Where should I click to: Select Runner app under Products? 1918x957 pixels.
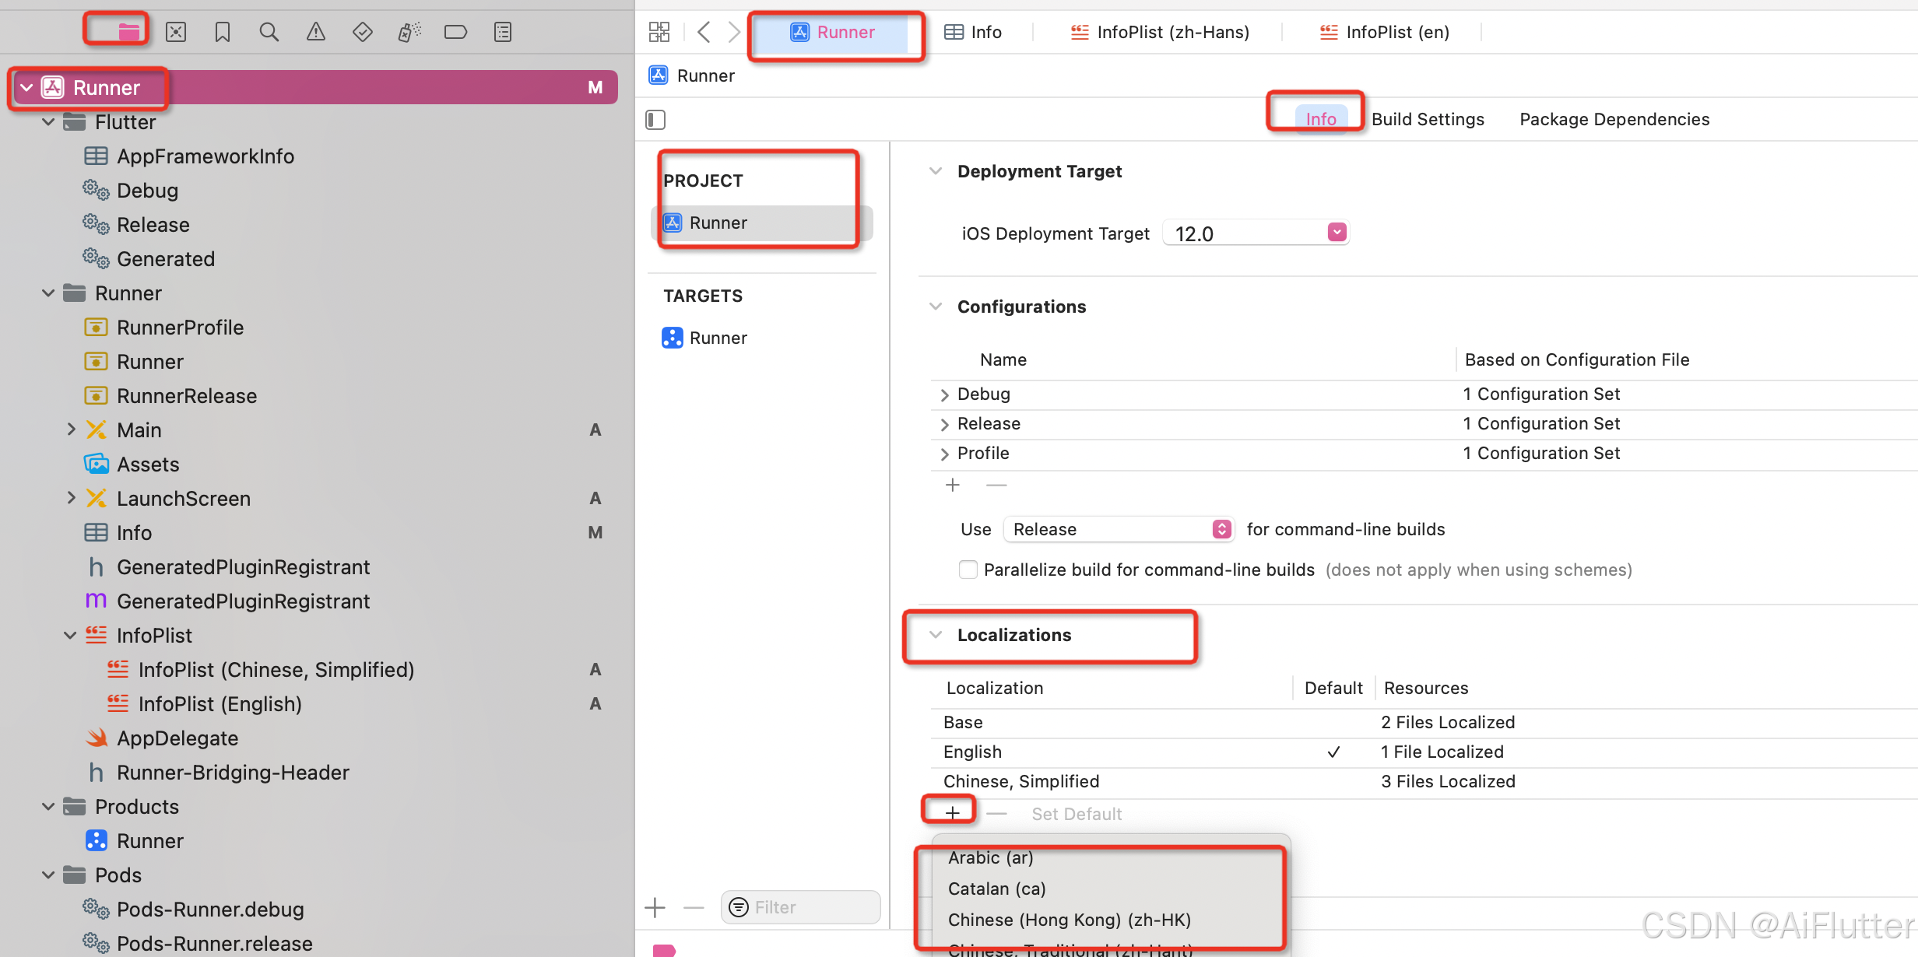coord(150,840)
